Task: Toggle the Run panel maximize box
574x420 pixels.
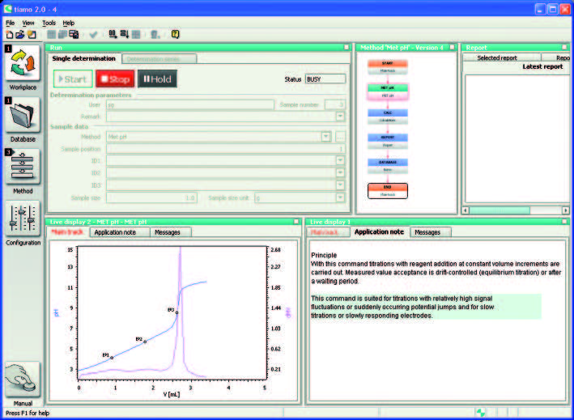Action: [347, 48]
